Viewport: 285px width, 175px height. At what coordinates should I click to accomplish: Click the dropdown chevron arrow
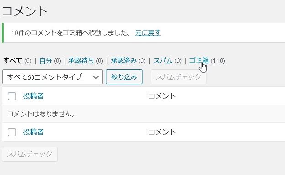(96, 77)
